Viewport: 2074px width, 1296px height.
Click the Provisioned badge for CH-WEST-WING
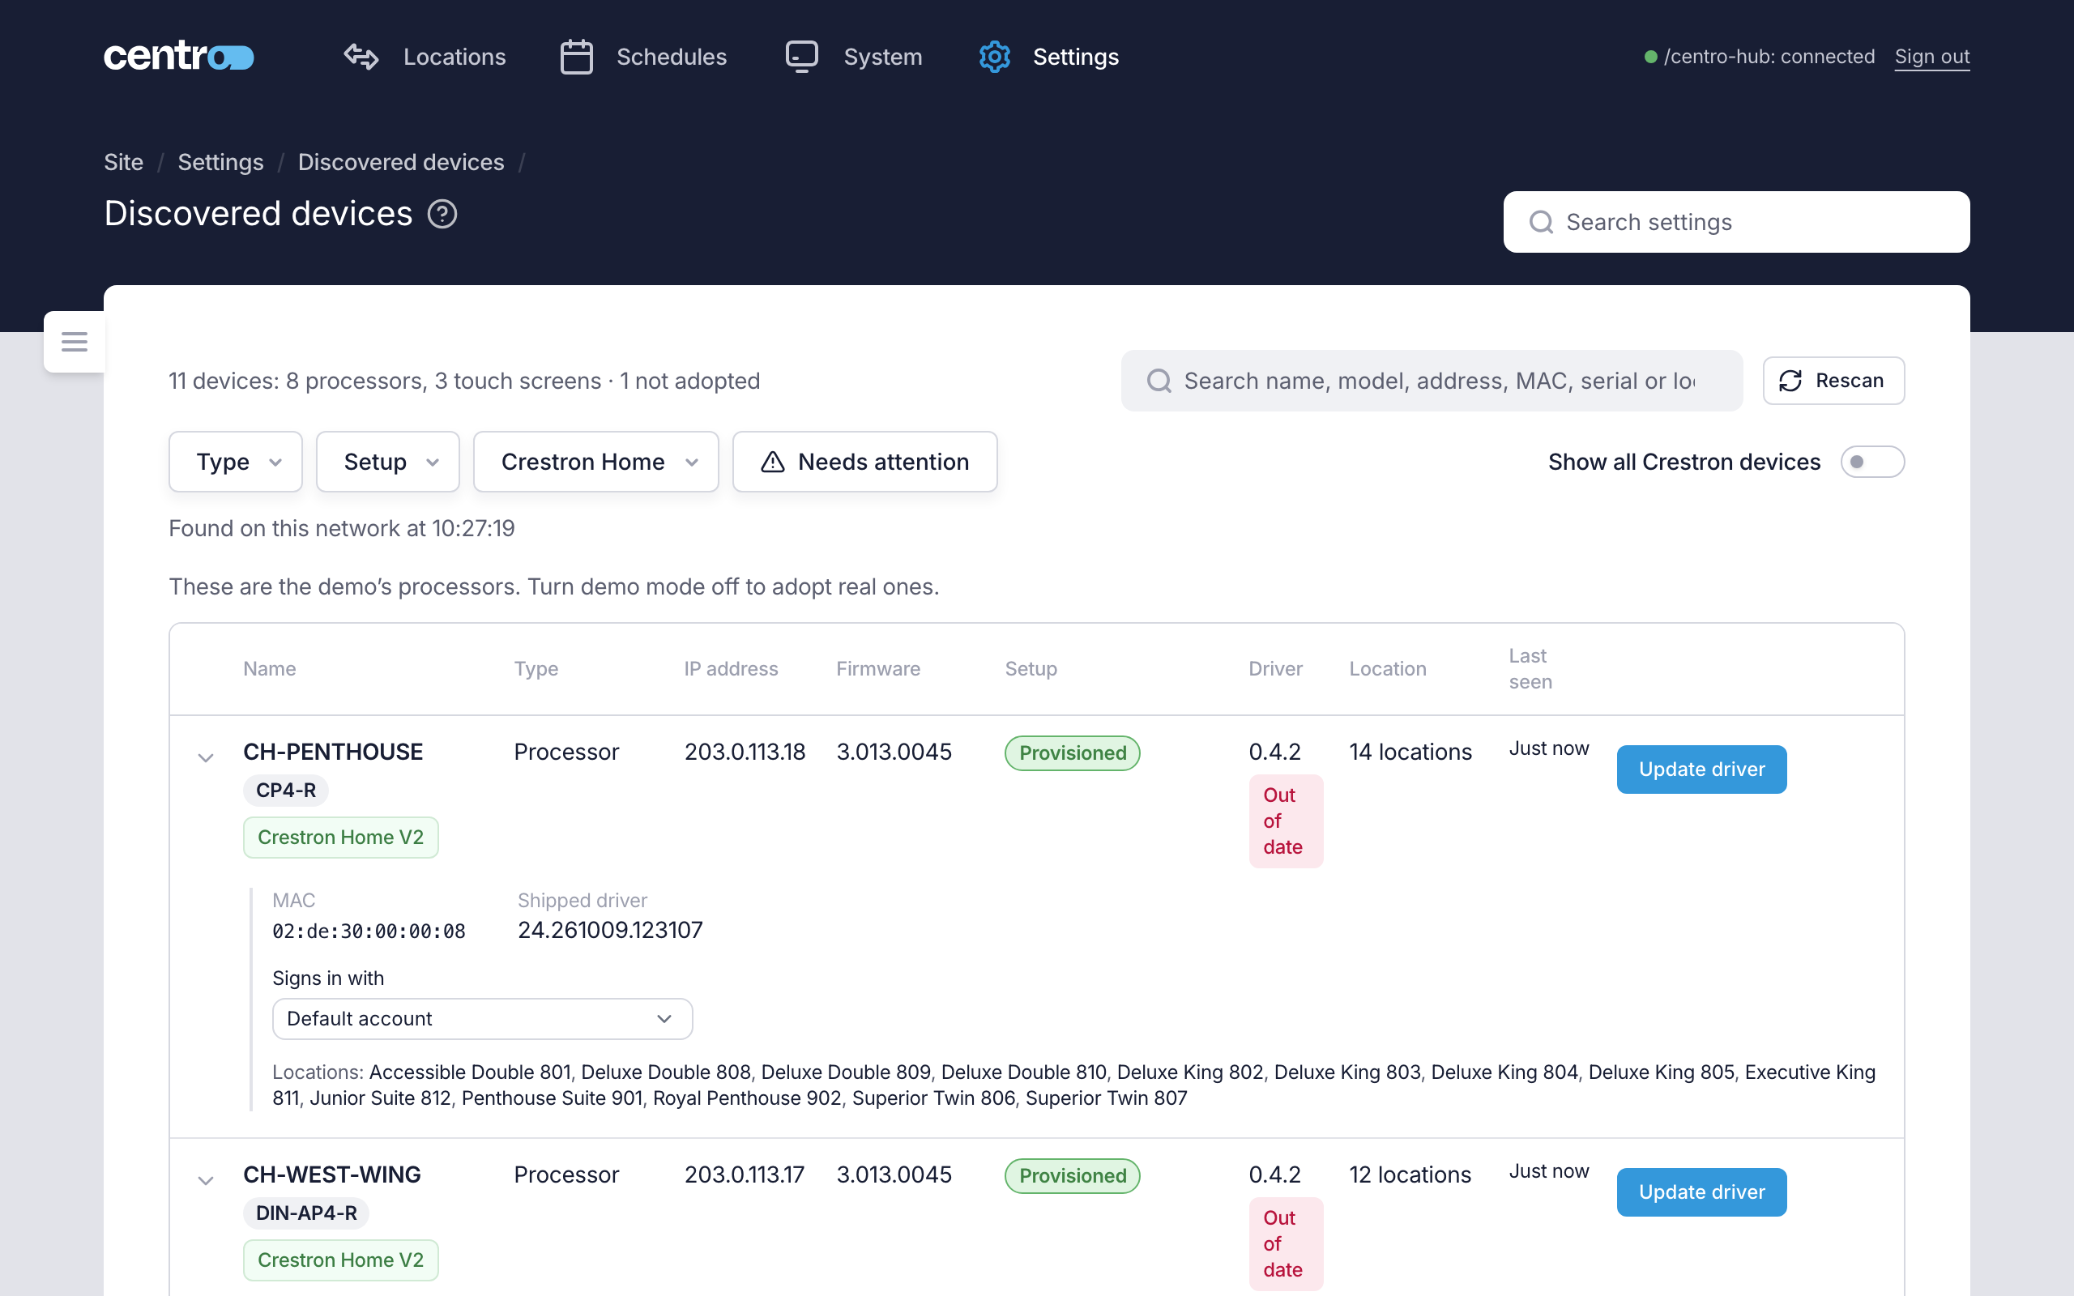(x=1072, y=1175)
